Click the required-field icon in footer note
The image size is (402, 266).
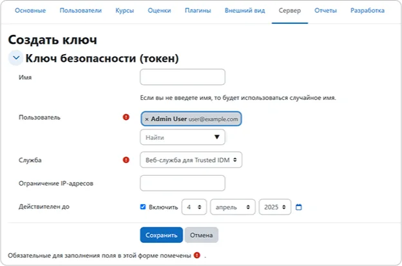tap(196, 255)
